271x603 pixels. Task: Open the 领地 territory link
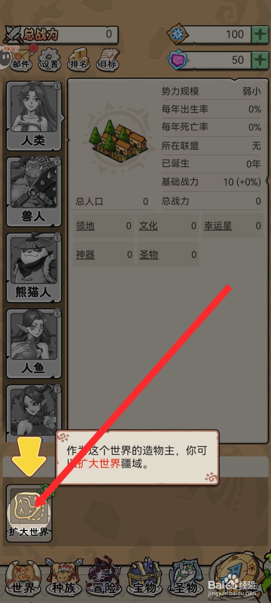(85, 226)
